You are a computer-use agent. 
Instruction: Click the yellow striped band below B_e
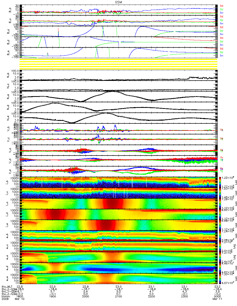tap(118, 64)
